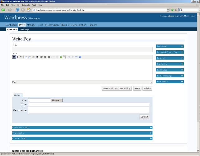Click into the post body editor area
Viewport: 200px width, 156px height.
coord(82,70)
